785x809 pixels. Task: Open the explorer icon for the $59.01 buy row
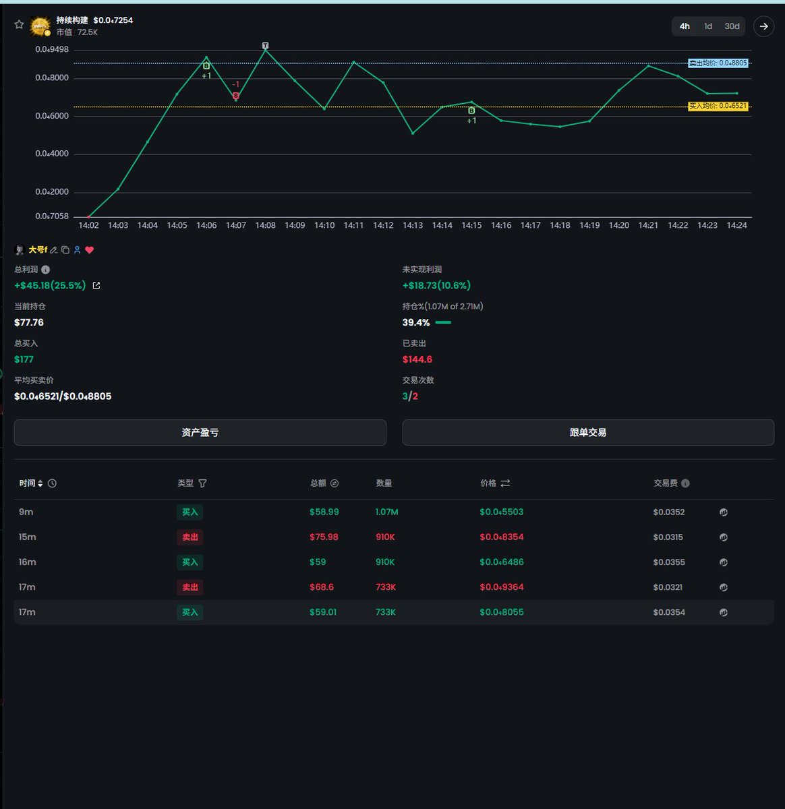tap(724, 613)
